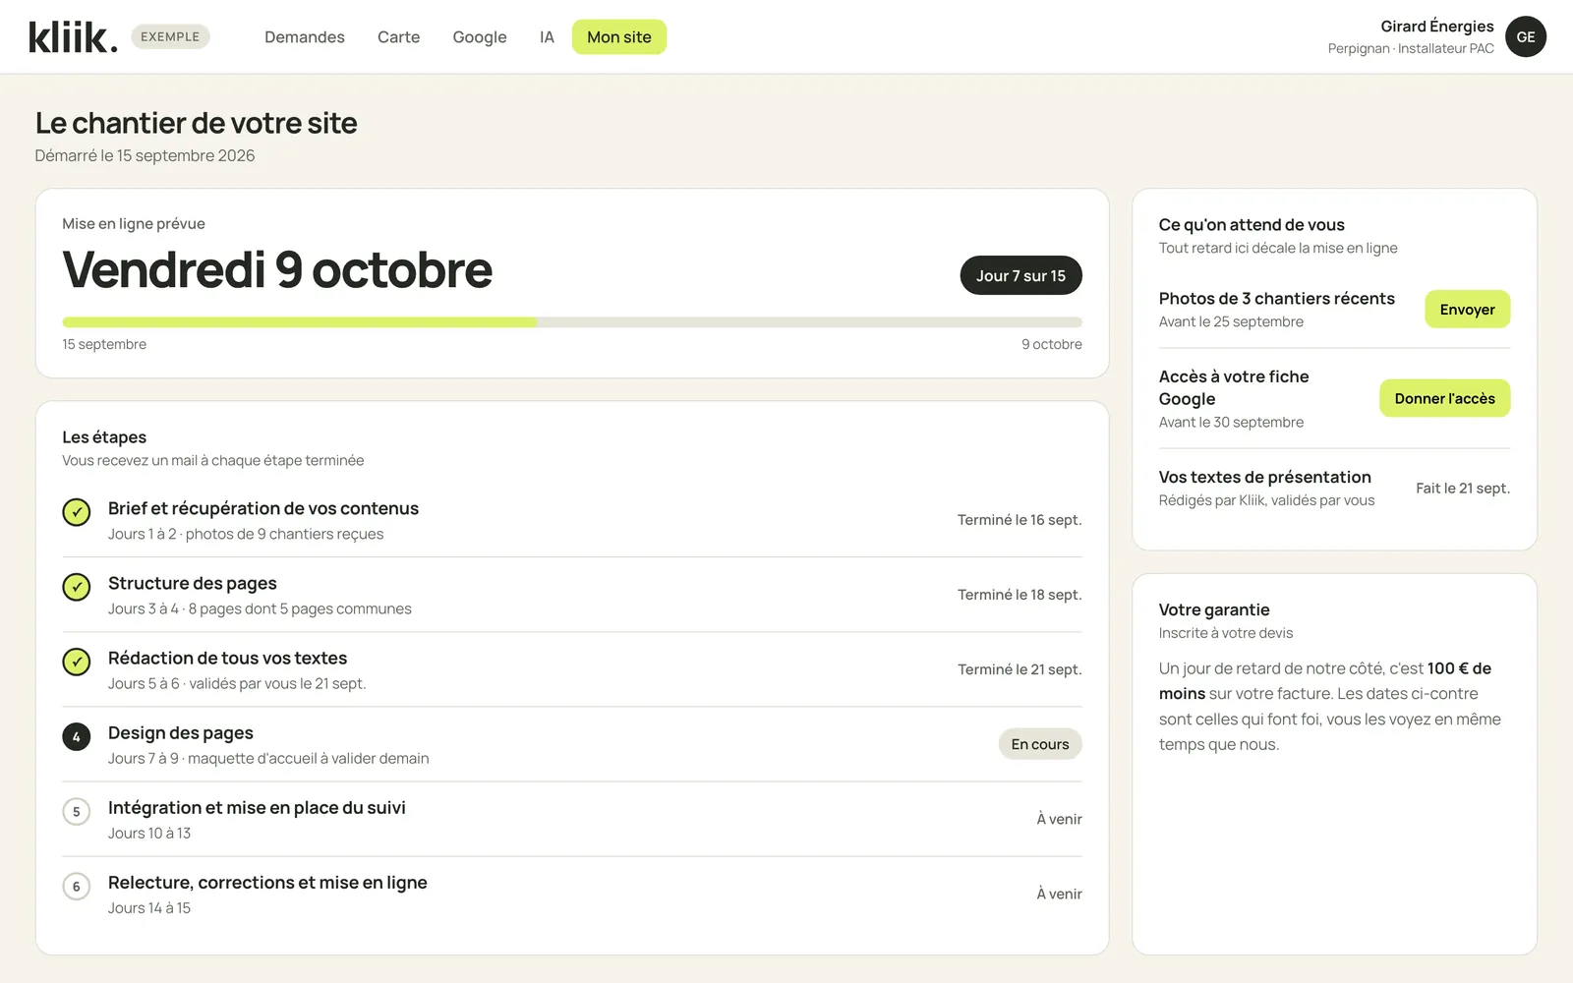The height and width of the screenshot is (983, 1573).
Task: Click Perpignan · Installateur PAC subtitle
Action: [1411, 48]
